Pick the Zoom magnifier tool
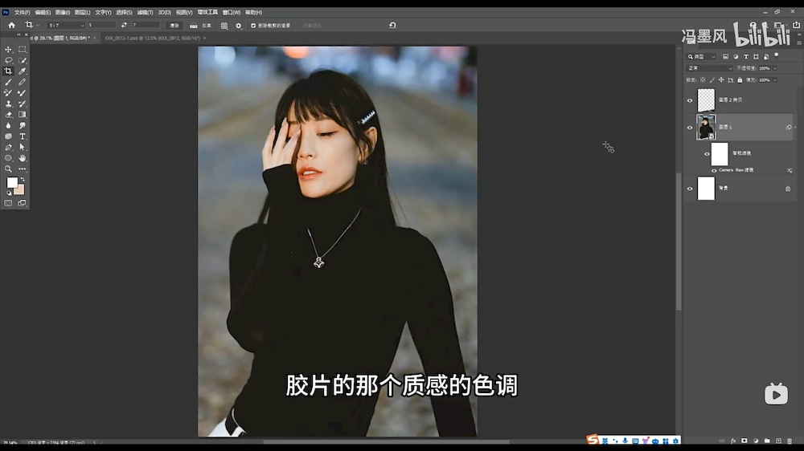Screen dimensions: 804x451 9,169
